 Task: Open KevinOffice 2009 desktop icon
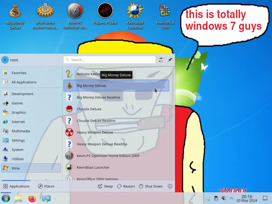click(x=165, y=16)
